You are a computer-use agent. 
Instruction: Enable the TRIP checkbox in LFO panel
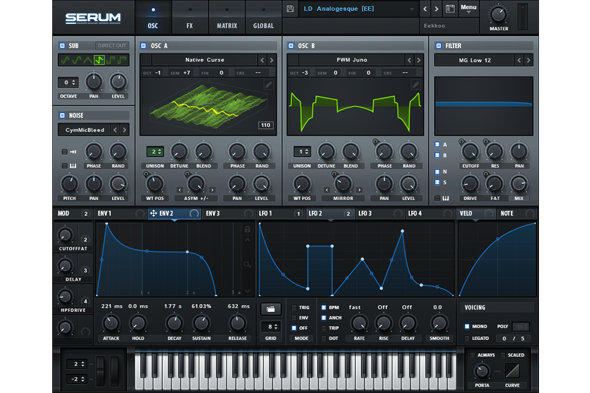coord(323,328)
